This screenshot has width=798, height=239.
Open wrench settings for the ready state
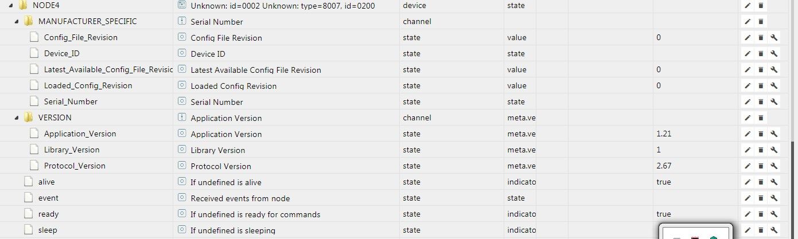click(x=774, y=214)
